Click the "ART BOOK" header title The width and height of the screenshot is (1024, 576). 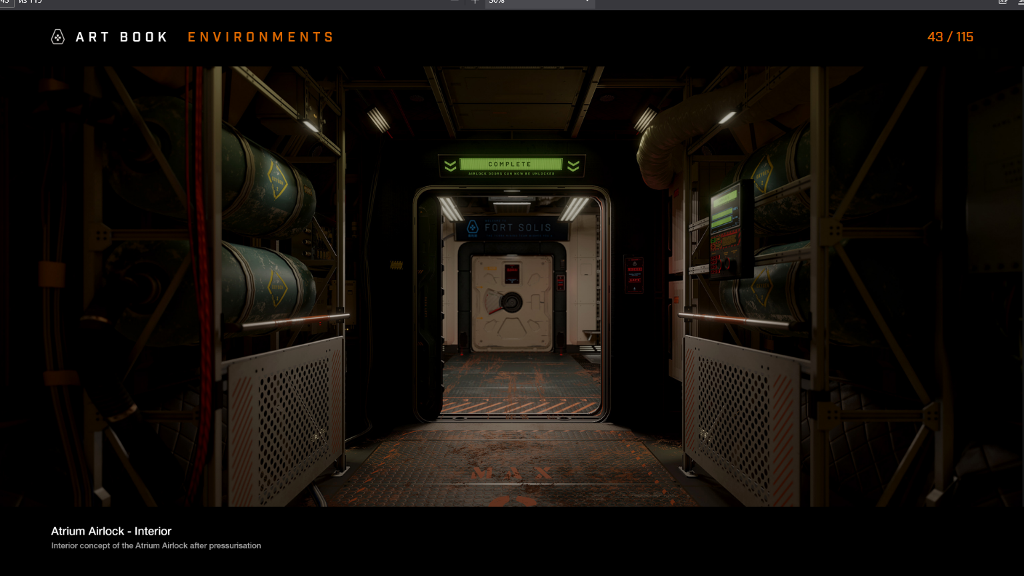pos(121,37)
